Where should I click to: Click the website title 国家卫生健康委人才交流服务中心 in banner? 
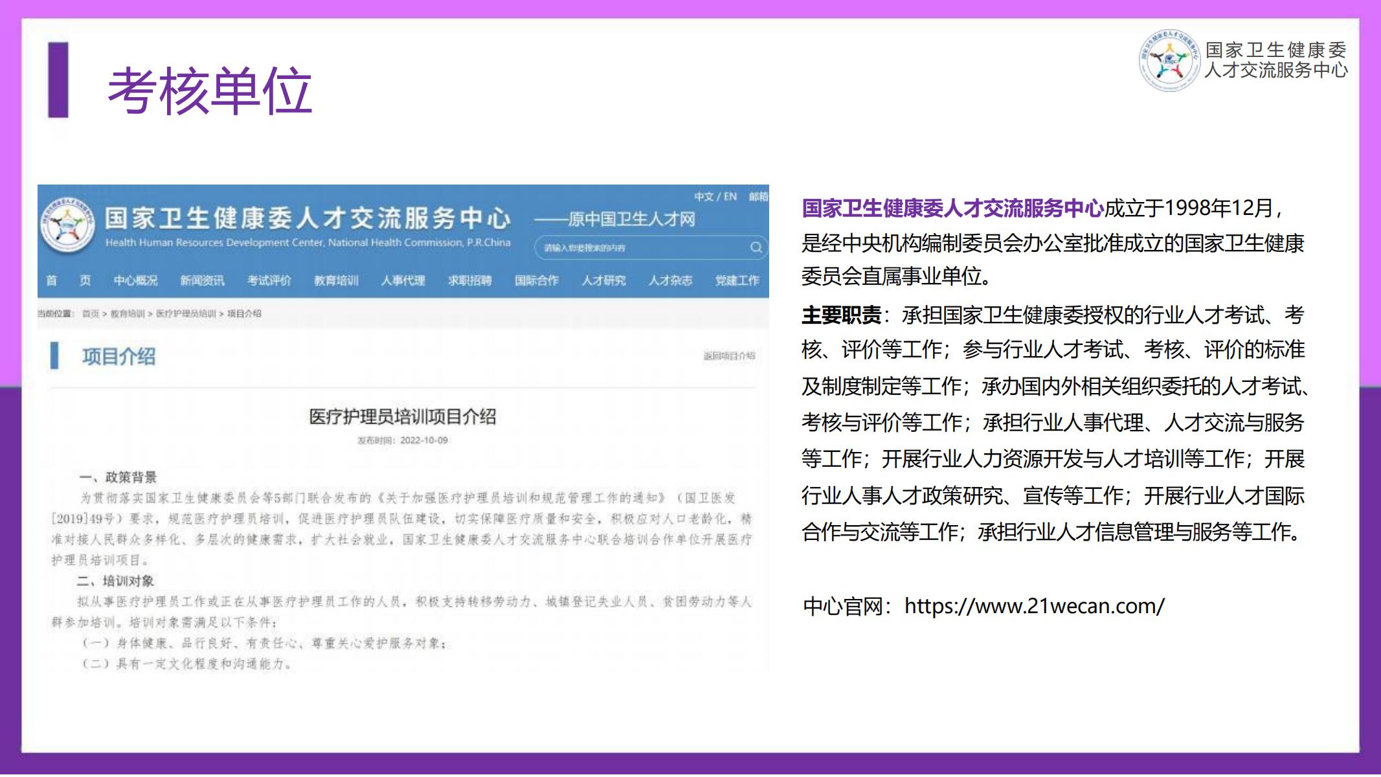[308, 218]
